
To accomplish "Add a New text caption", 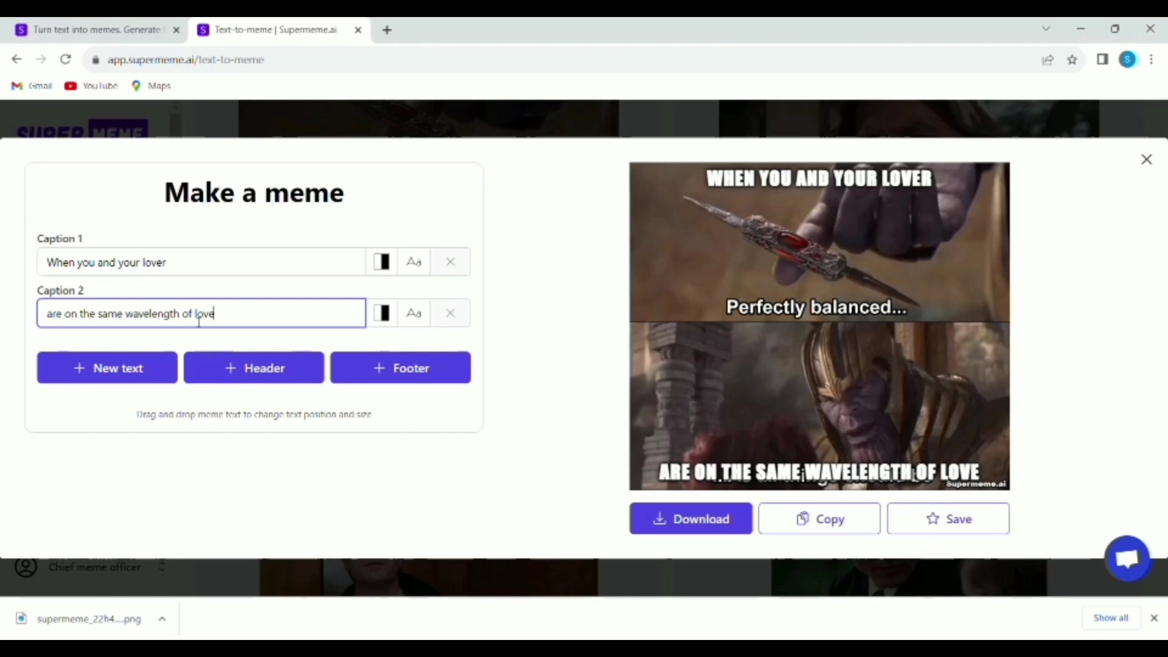I will [107, 367].
